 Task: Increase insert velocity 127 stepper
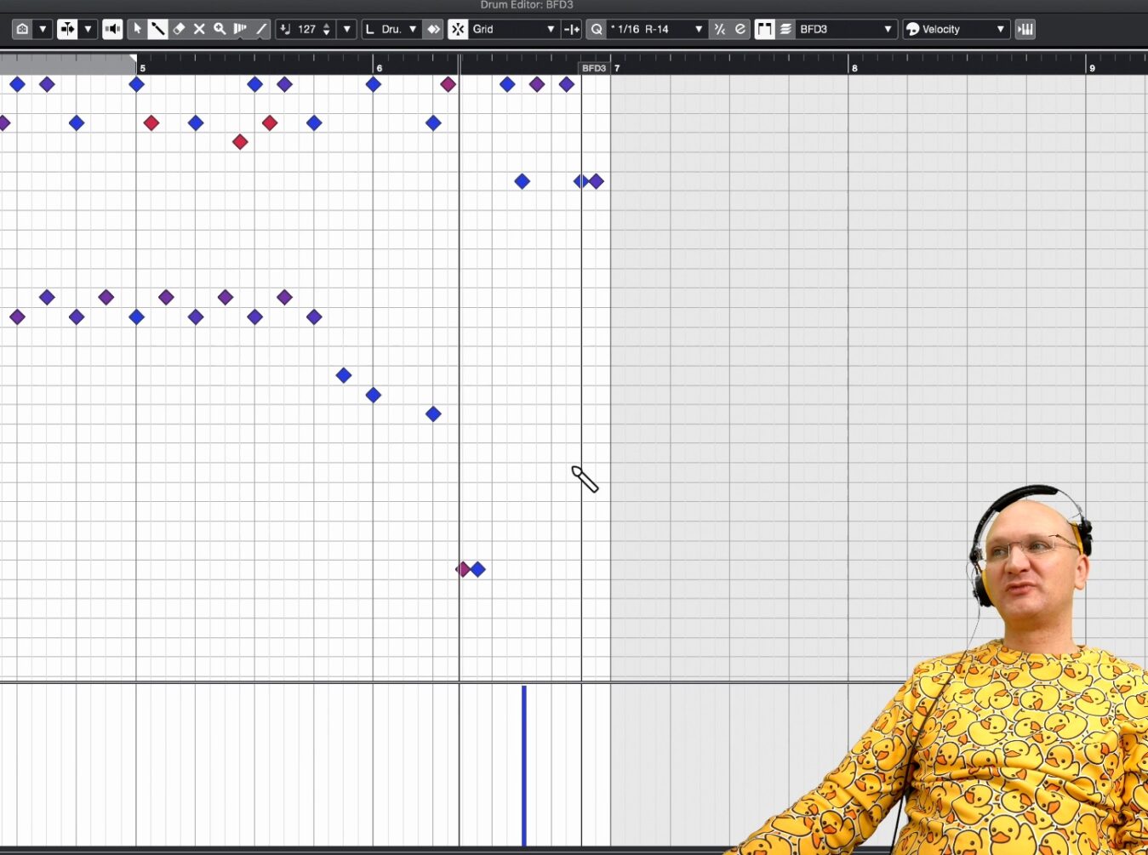327,26
